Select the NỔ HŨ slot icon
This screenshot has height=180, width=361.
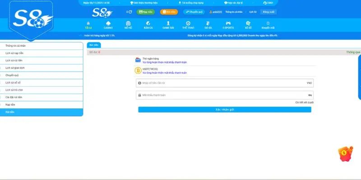pyautogui.click(x=128, y=23)
